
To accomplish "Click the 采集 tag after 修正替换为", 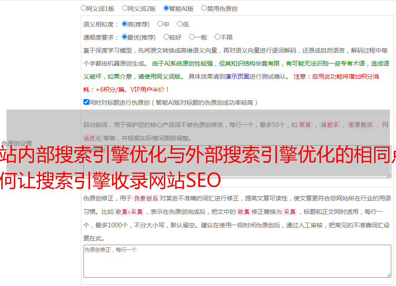I will click(x=290, y=212).
